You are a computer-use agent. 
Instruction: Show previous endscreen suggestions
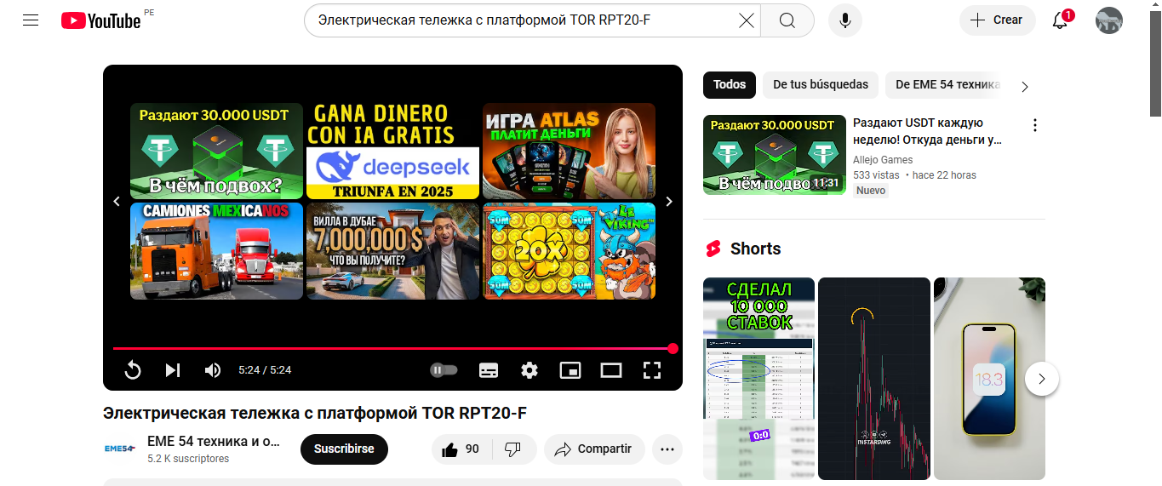[x=117, y=202]
